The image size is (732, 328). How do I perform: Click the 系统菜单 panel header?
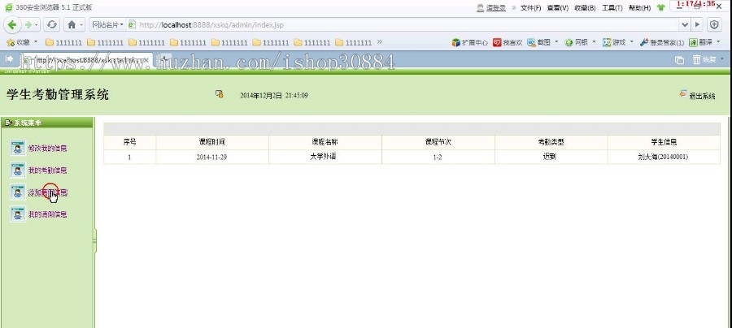[46, 123]
